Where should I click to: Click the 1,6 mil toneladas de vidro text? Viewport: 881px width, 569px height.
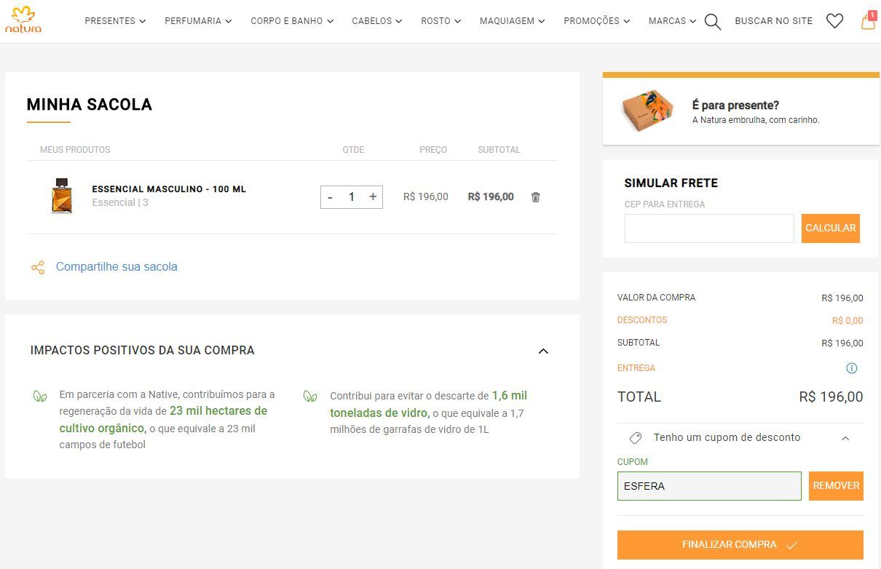coord(429,405)
